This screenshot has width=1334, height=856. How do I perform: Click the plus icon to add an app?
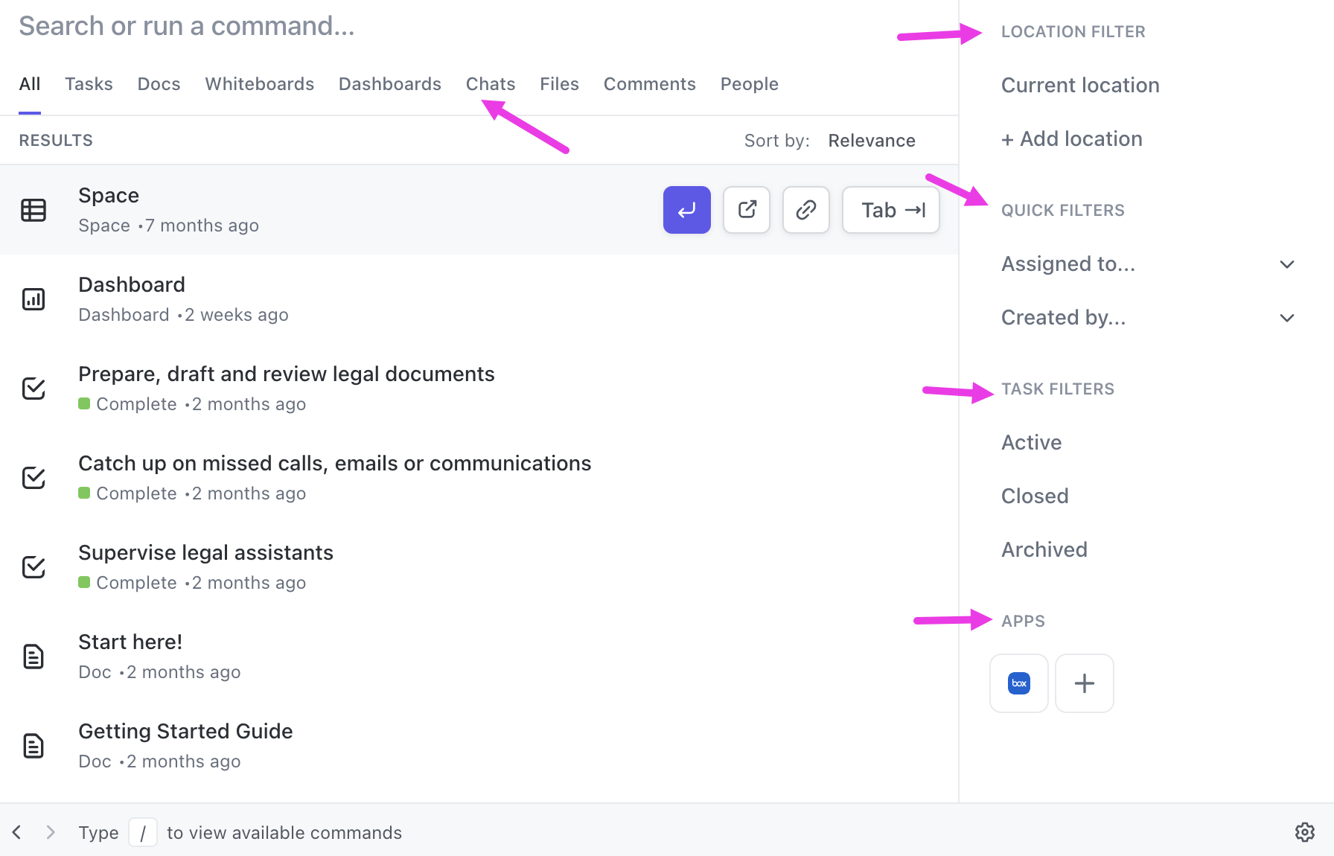click(1084, 683)
